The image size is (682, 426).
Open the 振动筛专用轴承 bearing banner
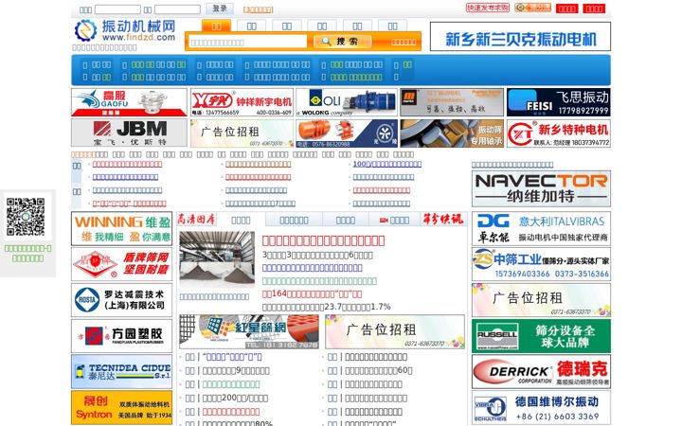point(452,133)
